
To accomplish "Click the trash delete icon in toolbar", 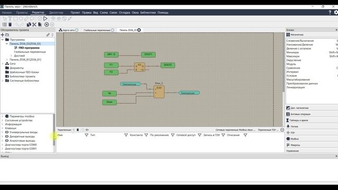I will (10, 25).
